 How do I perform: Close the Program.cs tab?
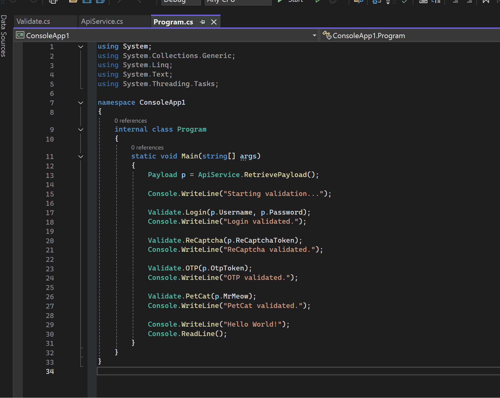coord(214,22)
